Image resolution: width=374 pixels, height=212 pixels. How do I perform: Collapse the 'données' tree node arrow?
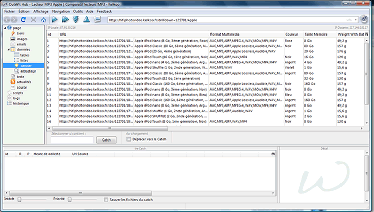9,50
